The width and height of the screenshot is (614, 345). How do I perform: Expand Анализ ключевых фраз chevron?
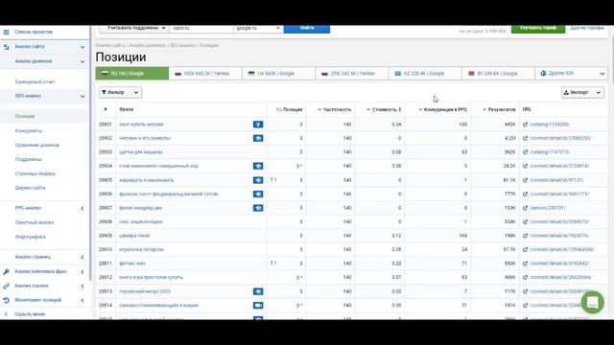83,272
